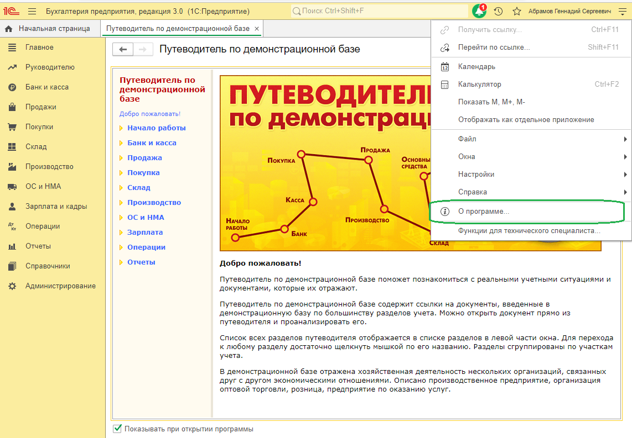
Task: Expand arrow beside Зарплата in guide
Action: [121, 233]
